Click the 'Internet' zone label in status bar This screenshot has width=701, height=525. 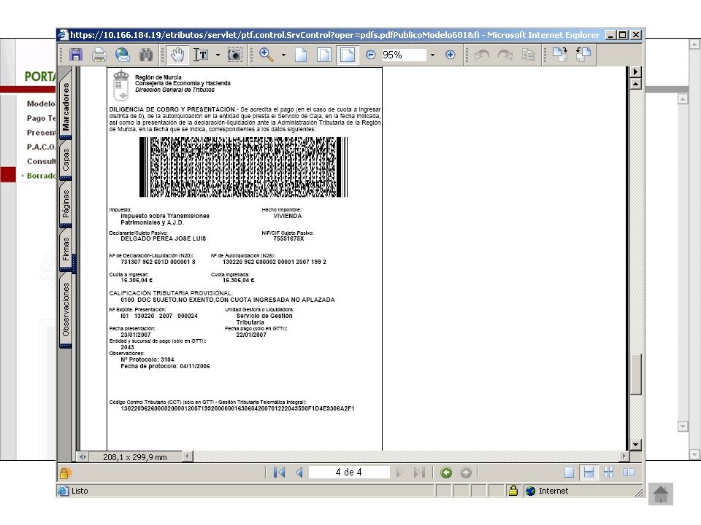(553, 491)
